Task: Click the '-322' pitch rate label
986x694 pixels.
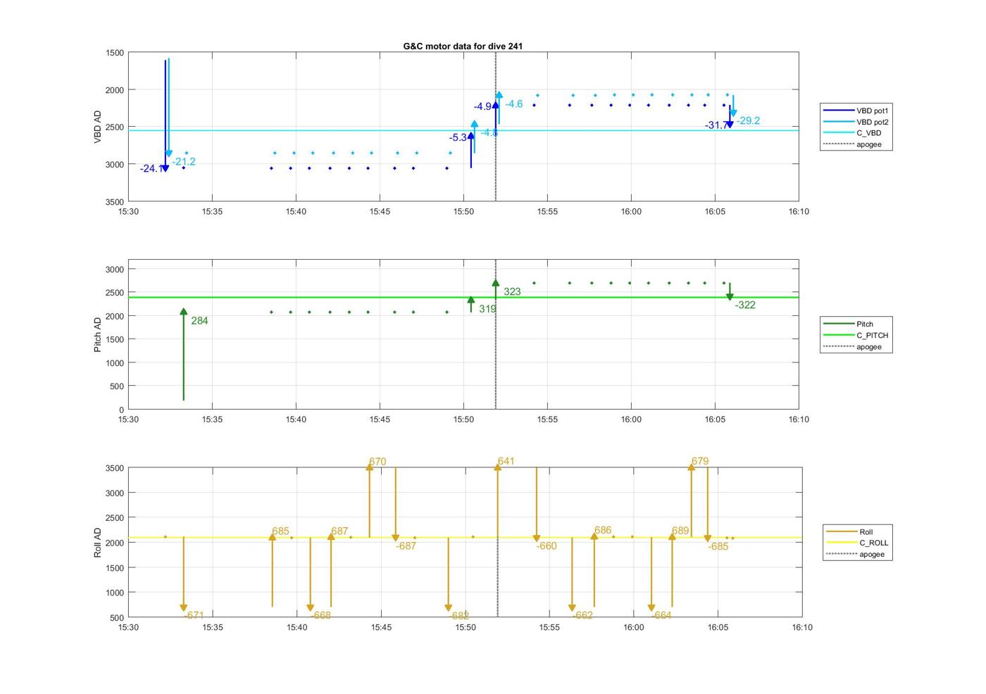Action: (745, 305)
